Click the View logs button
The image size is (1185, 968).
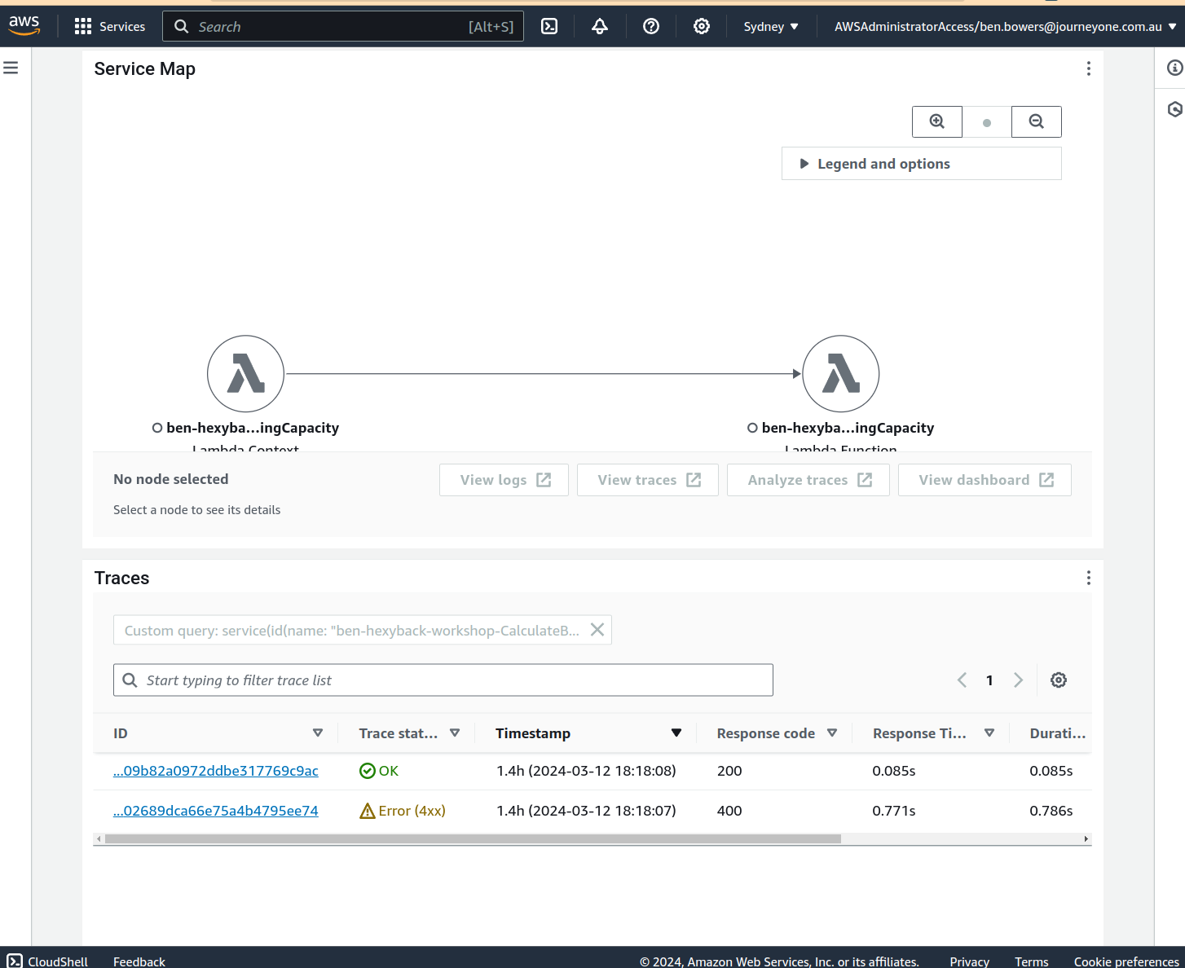(x=504, y=480)
